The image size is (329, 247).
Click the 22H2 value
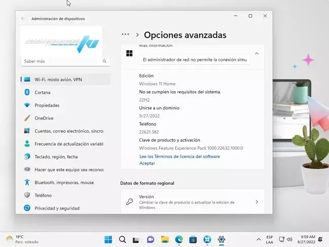(x=144, y=100)
